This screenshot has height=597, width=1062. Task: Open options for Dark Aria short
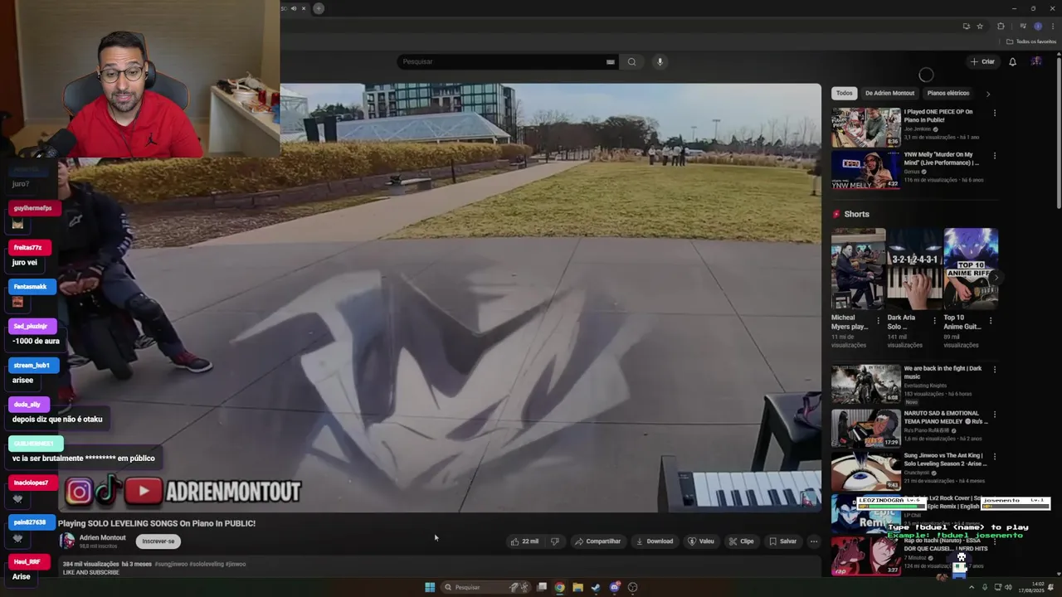[934, 320]
